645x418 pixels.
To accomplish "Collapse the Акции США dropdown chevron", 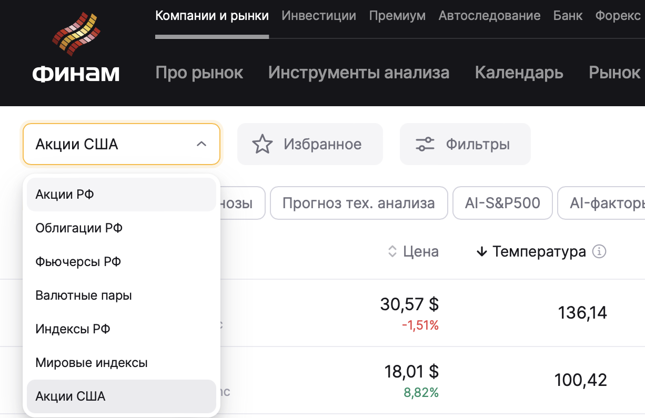I will coord(201,144).
